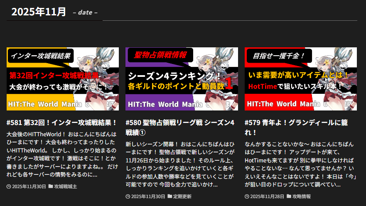Click the excerpt text starting 大会後のHITTheWorld
Viewport: 366px width, 206px height.
(62, 154)
